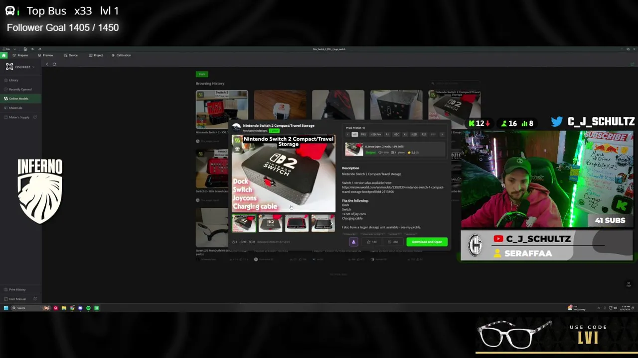Click the green Back button

tap(201, 74)
